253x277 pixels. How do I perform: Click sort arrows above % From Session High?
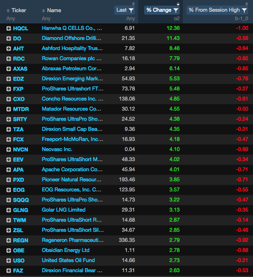(x=247, y=4)
